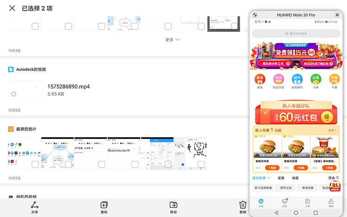Click the play icon on the 1575286890.mp4 thumbnail
The height and width of the screenshot is (217, 347).
(13, 94)
